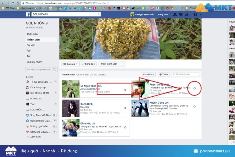Image resolution: width=235 pixels, height=157 pixels.
Task: Open Troc shortcut
Action: coord(31,104)
